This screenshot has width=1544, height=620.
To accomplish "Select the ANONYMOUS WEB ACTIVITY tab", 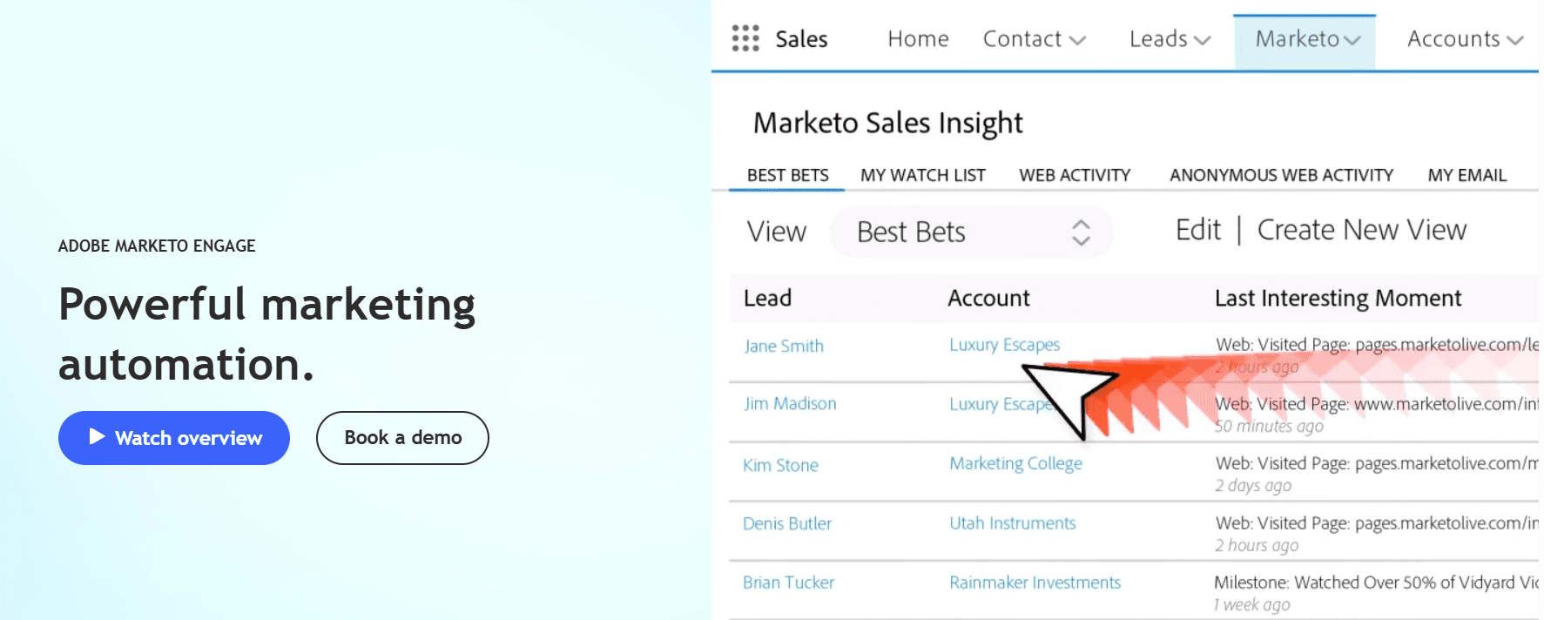I will pos(1280,174).
